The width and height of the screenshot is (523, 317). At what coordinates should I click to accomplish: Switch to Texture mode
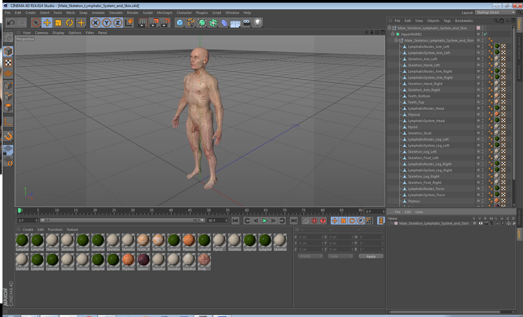click(8, 63)
